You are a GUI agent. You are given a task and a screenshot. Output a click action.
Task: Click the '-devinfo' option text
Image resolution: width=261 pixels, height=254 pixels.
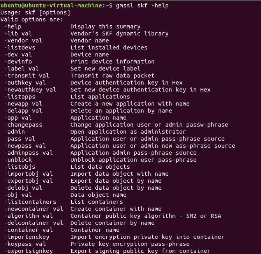tap(18, 62)
